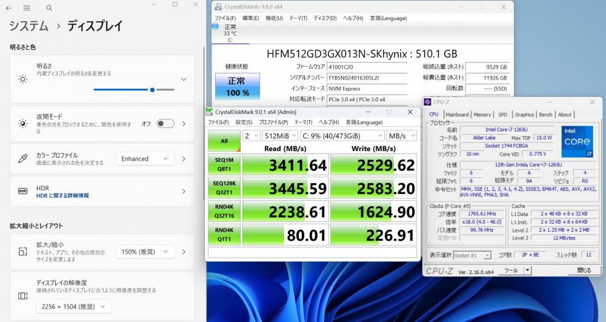Run the RND4K Q1T1 test

click(224, 235)
